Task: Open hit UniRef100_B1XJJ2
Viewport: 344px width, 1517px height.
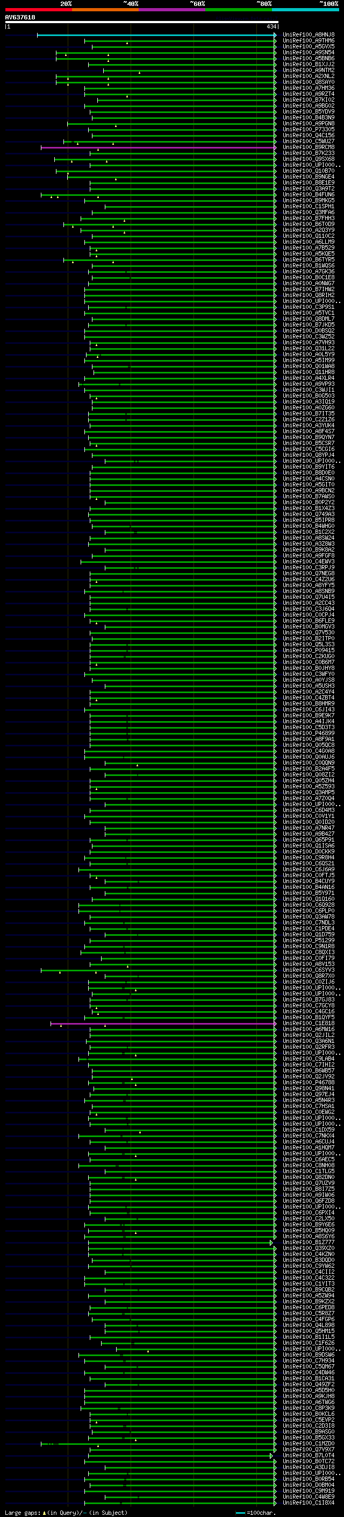Action: tap(309, 65)
